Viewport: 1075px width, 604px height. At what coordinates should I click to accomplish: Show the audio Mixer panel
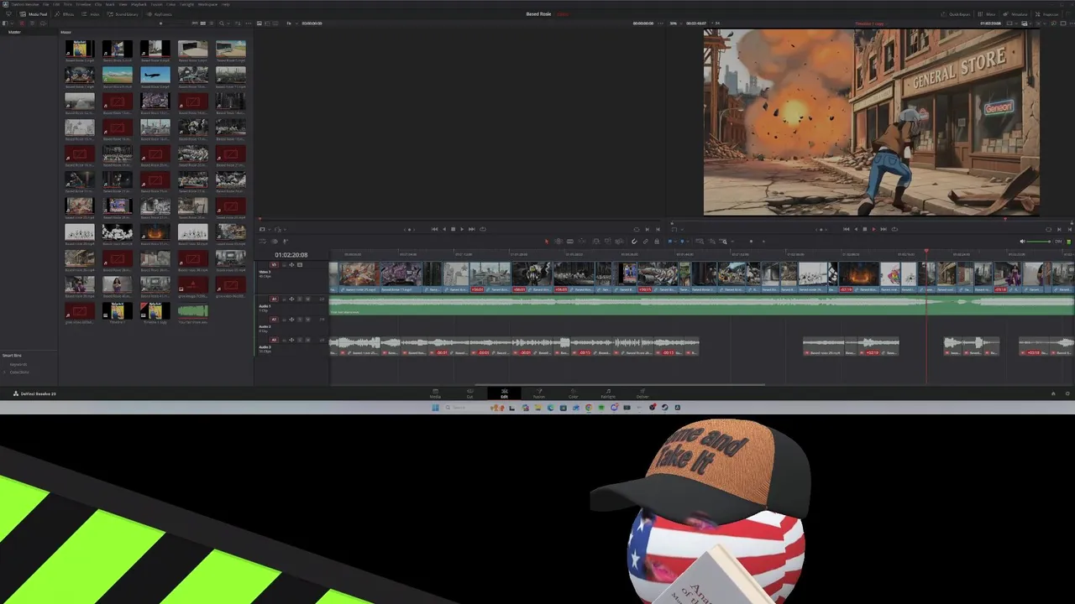pos(987,14)
